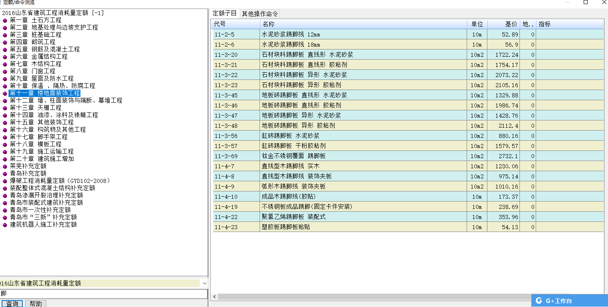Select 第五章 钢筋及混凝土工程
Viewport: 608px width, 307px height.
(x=45, y=49)
